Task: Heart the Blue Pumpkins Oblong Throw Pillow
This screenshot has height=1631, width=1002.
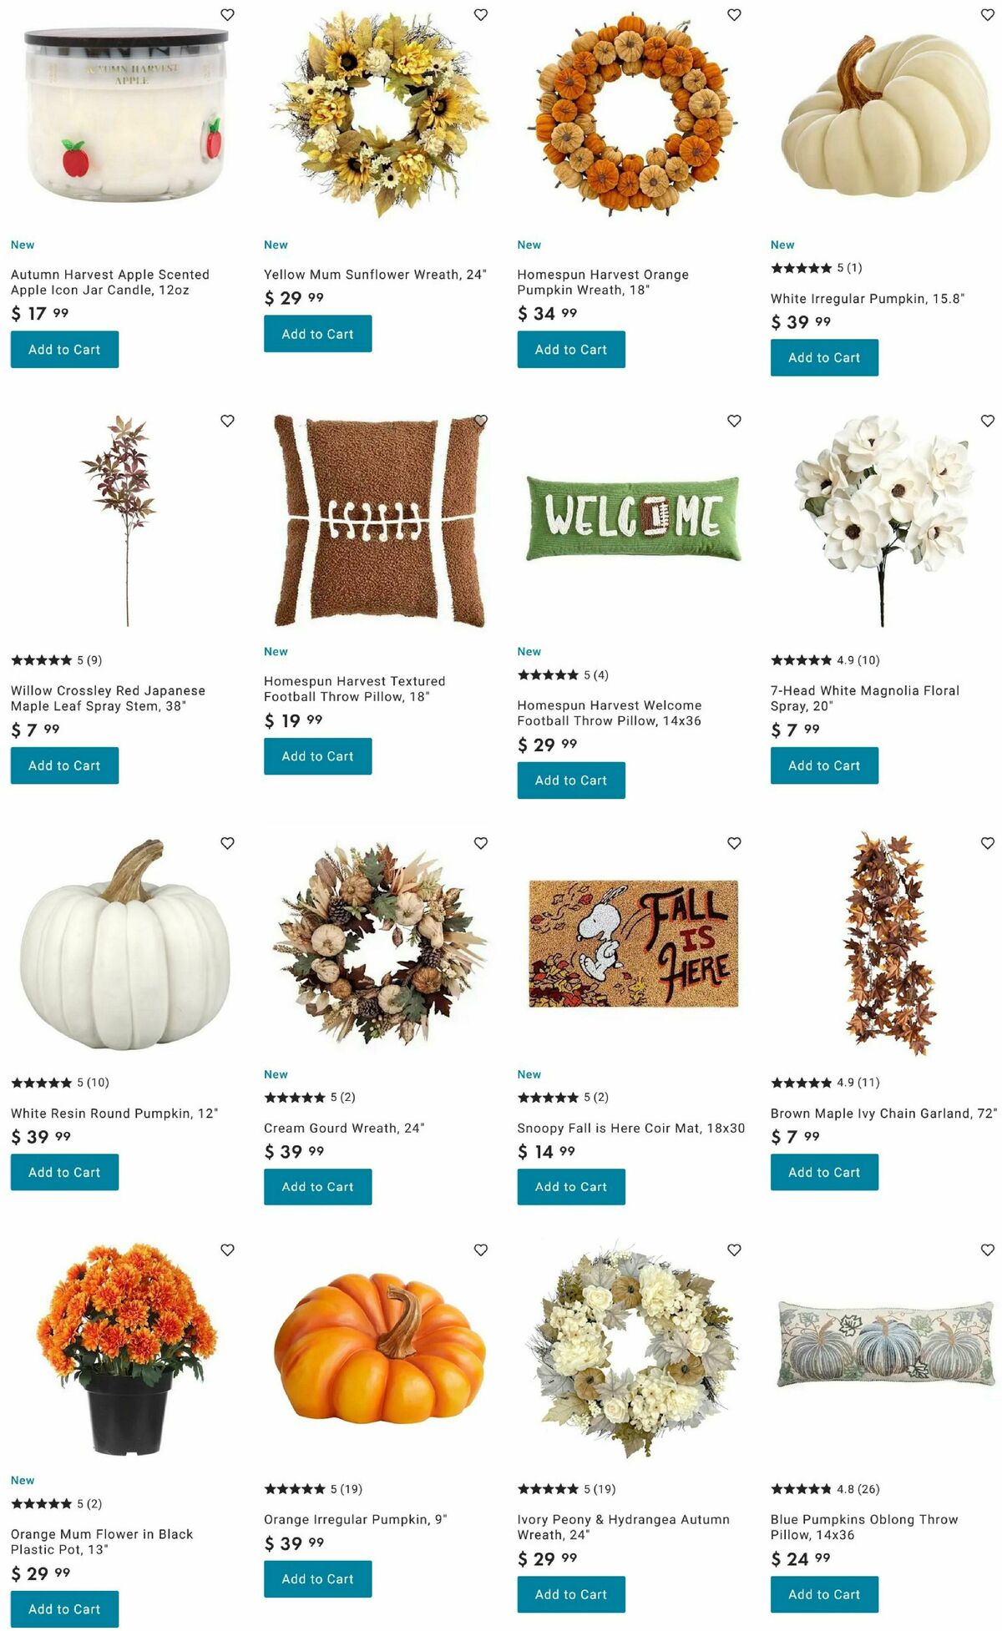Action: click(988, 1250)
